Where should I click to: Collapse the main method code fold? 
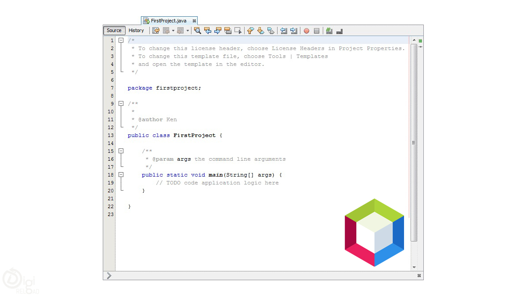pos(121,174)
